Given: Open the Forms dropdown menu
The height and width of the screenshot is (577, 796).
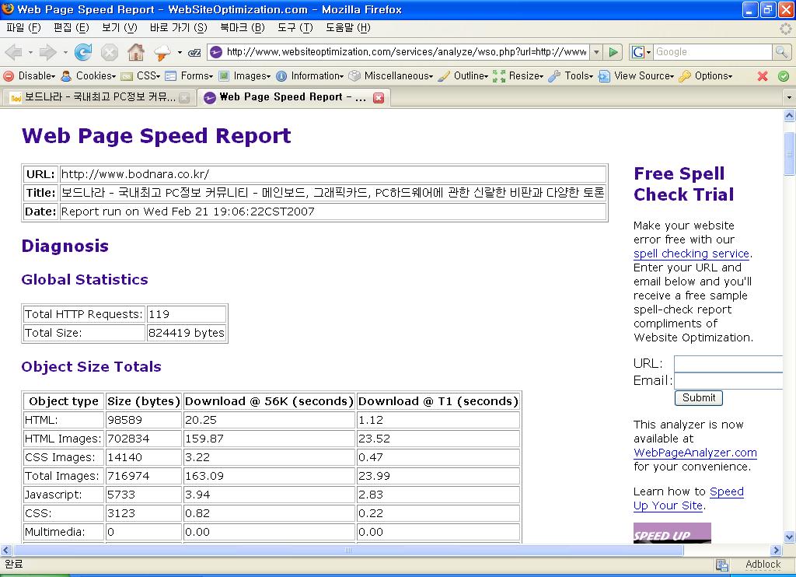Looking at the screenshot, I should tap(189, 76).
